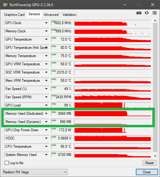Viewport: 160px width, 177px height.
Task: Click the 75.0 °C Memory Temperature value
Action: point(62,56)
